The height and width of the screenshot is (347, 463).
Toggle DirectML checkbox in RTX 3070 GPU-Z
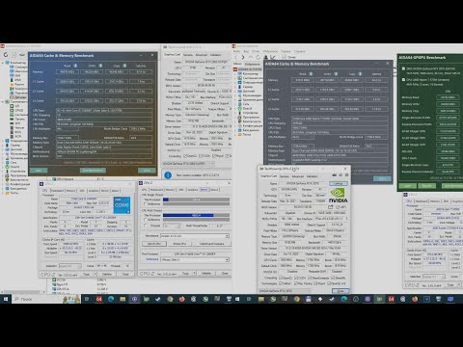click(333, 278)
